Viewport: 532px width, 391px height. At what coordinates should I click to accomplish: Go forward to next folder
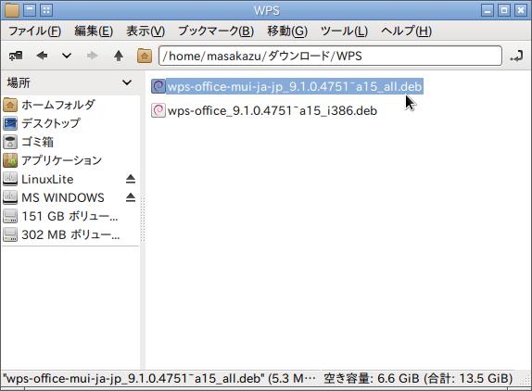[92, 56]
